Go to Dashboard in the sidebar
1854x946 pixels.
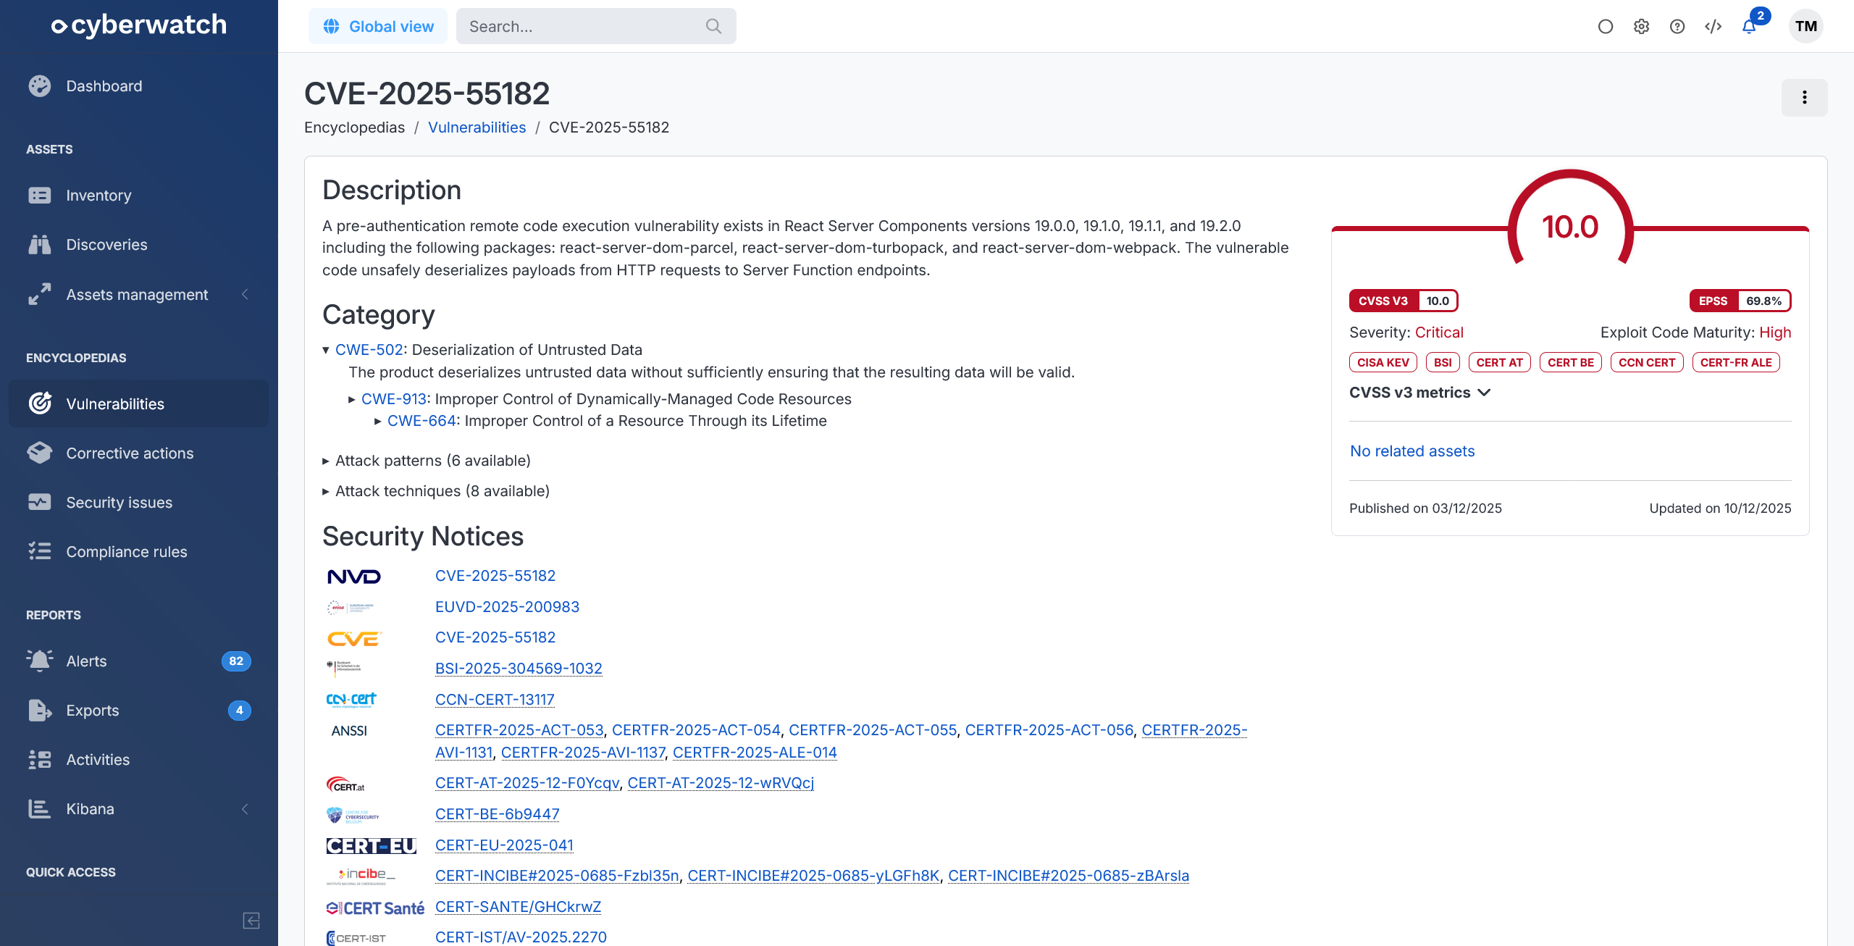[x=139, y=86]
